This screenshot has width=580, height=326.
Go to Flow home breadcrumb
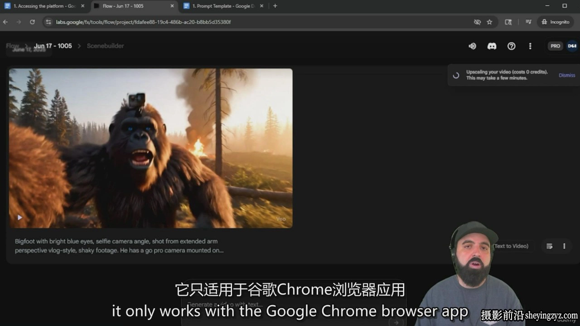click(13, 46)
